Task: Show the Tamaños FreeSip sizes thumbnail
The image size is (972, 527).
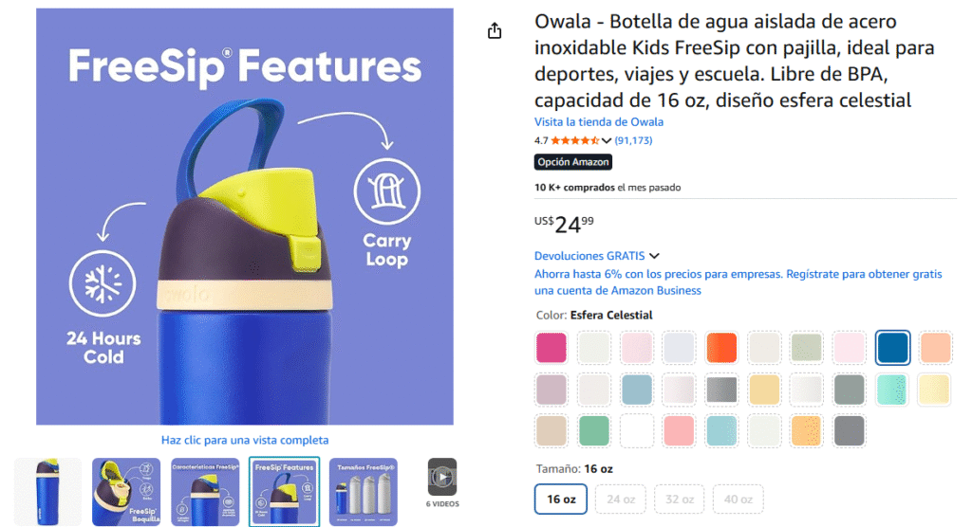Action: pyautogui.click(x=364, y=491)
